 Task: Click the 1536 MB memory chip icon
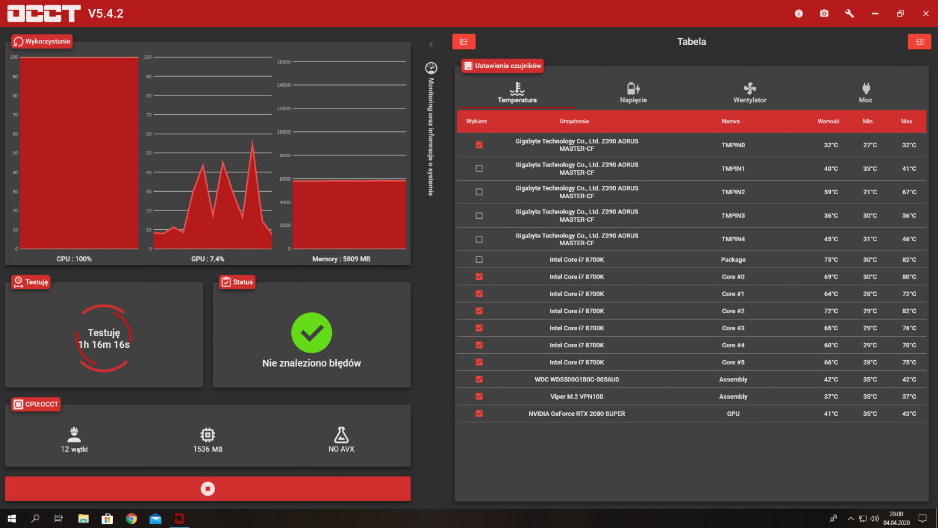click(x=208, y=435)
